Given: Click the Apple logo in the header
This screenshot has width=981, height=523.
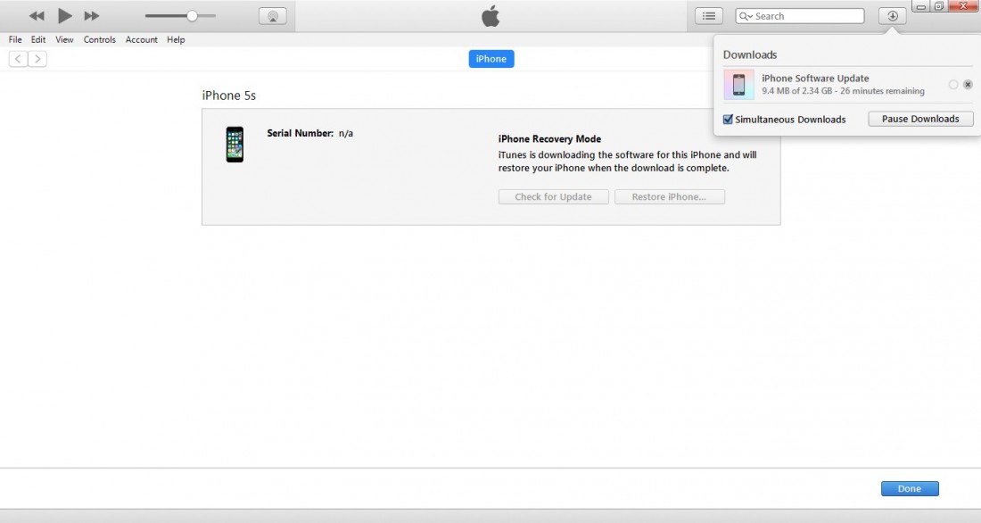Looking at the screenshot, I should pyautogui.click(x=490, y=16).
